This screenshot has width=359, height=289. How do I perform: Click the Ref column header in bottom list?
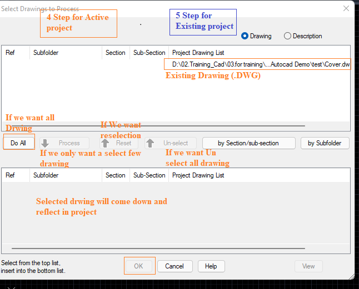16,175
